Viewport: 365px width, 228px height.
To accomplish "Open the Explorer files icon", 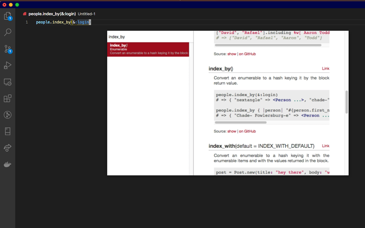I will [8, 16].
